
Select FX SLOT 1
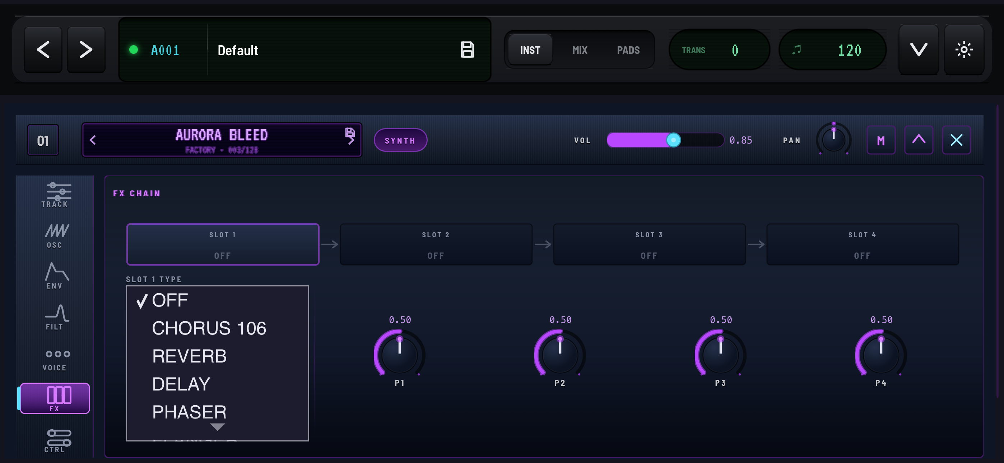223,244
